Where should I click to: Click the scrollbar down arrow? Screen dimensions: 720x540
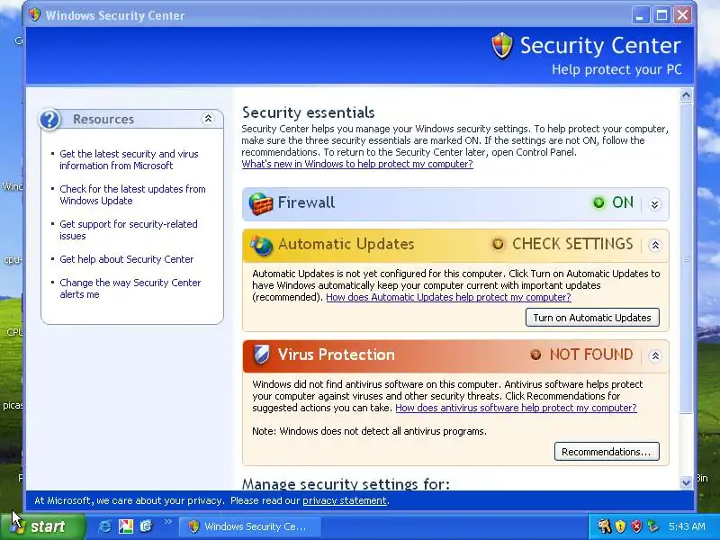[x=686, y=482]
